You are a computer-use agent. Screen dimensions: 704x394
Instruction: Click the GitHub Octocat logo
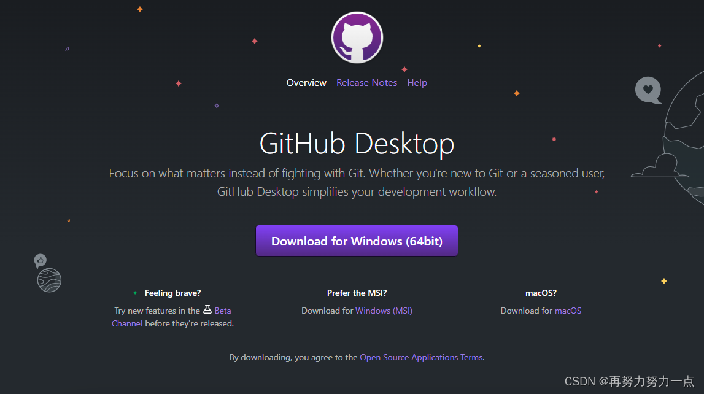point(357,37)
